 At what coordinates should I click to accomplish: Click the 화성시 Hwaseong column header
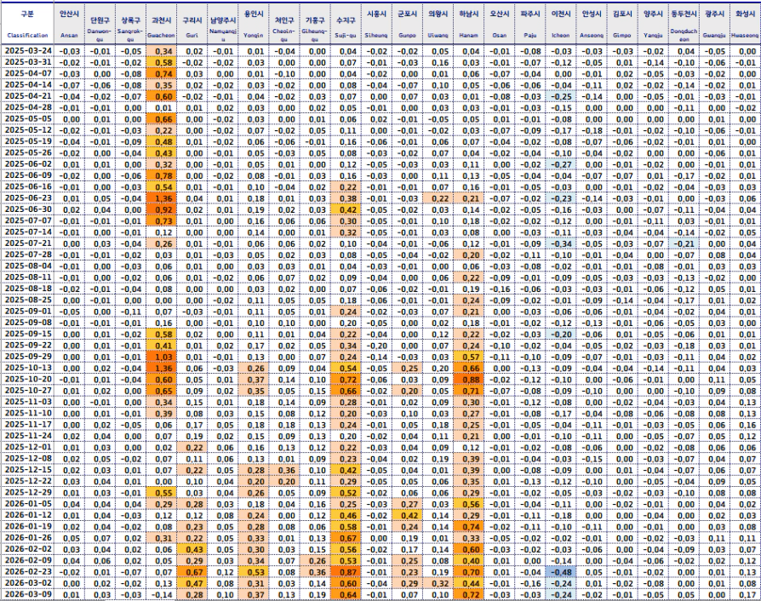pyautogui.click(x=745, y=23)
